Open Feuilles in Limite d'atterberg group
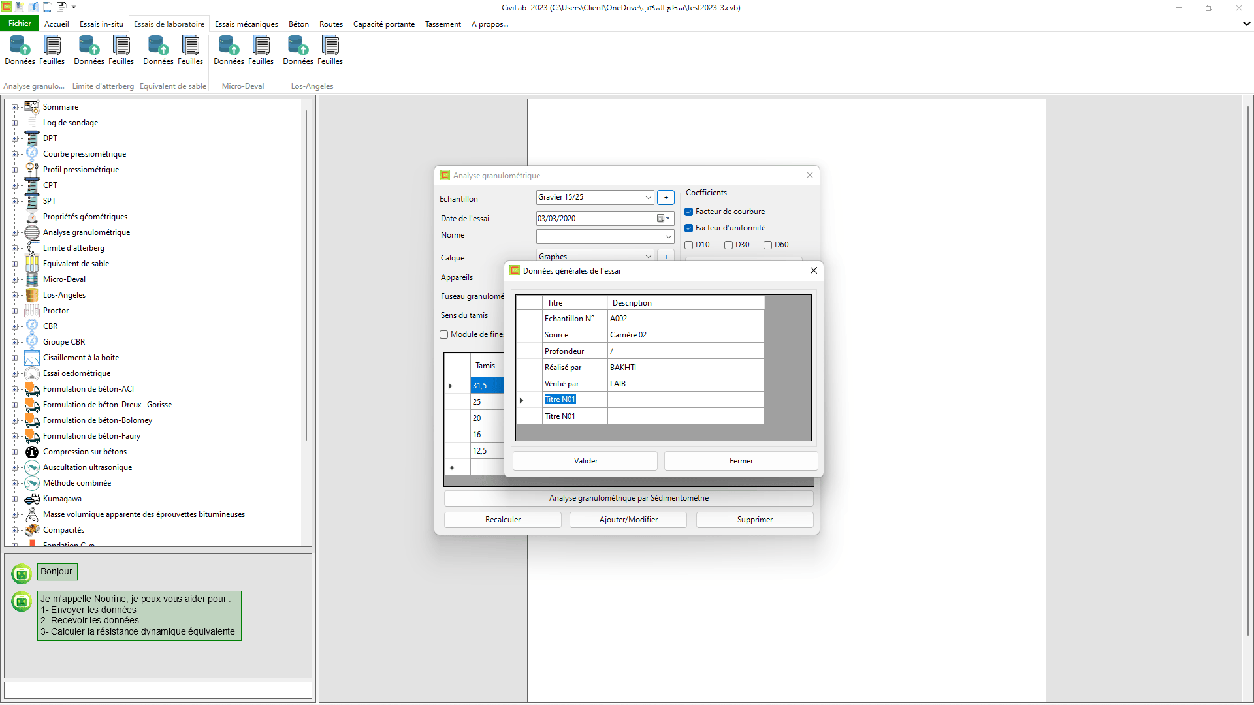 (x=121, y=50)
